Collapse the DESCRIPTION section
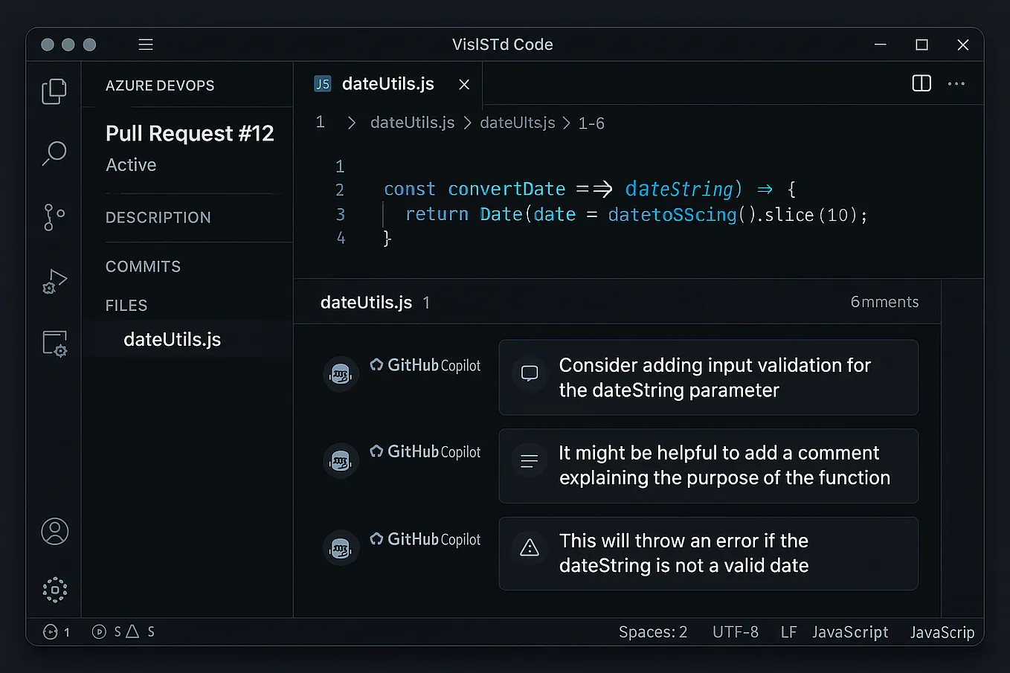 [x=158, y=217]
